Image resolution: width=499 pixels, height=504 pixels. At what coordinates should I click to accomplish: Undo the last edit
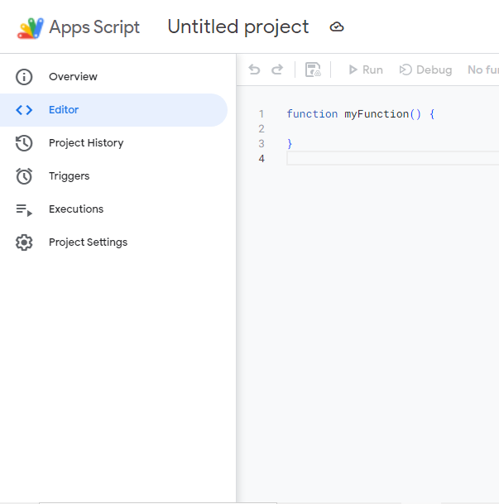(x=254, y=70)
